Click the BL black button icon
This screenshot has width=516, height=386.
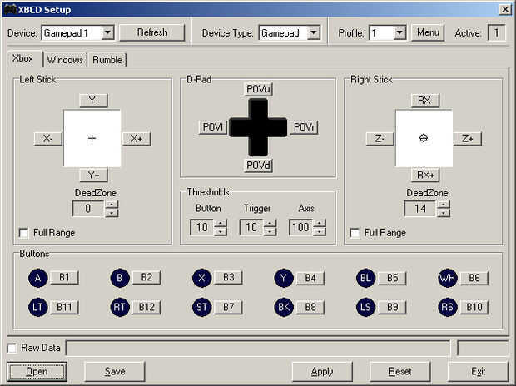coord(365,278)
